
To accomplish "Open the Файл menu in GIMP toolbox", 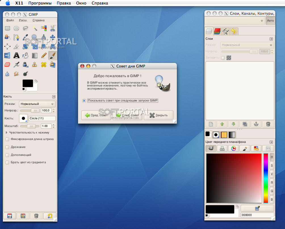I will (x=10, y=20).
